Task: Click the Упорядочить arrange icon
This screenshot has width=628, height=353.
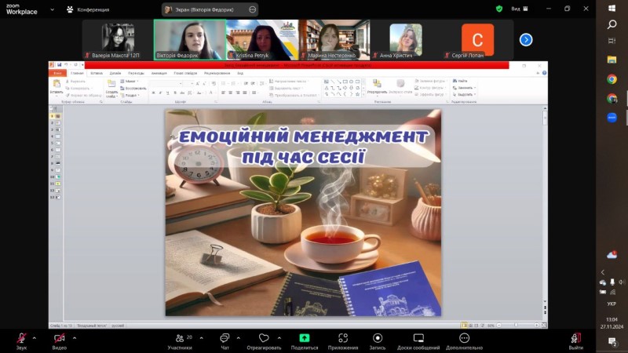Action: point(377,84)
